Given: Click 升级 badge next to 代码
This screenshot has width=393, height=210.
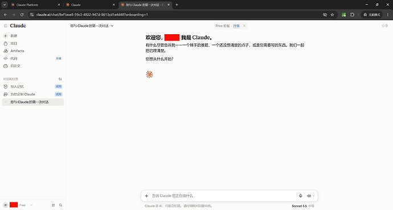Looking at the screenshot, I should tap(59, 58).
